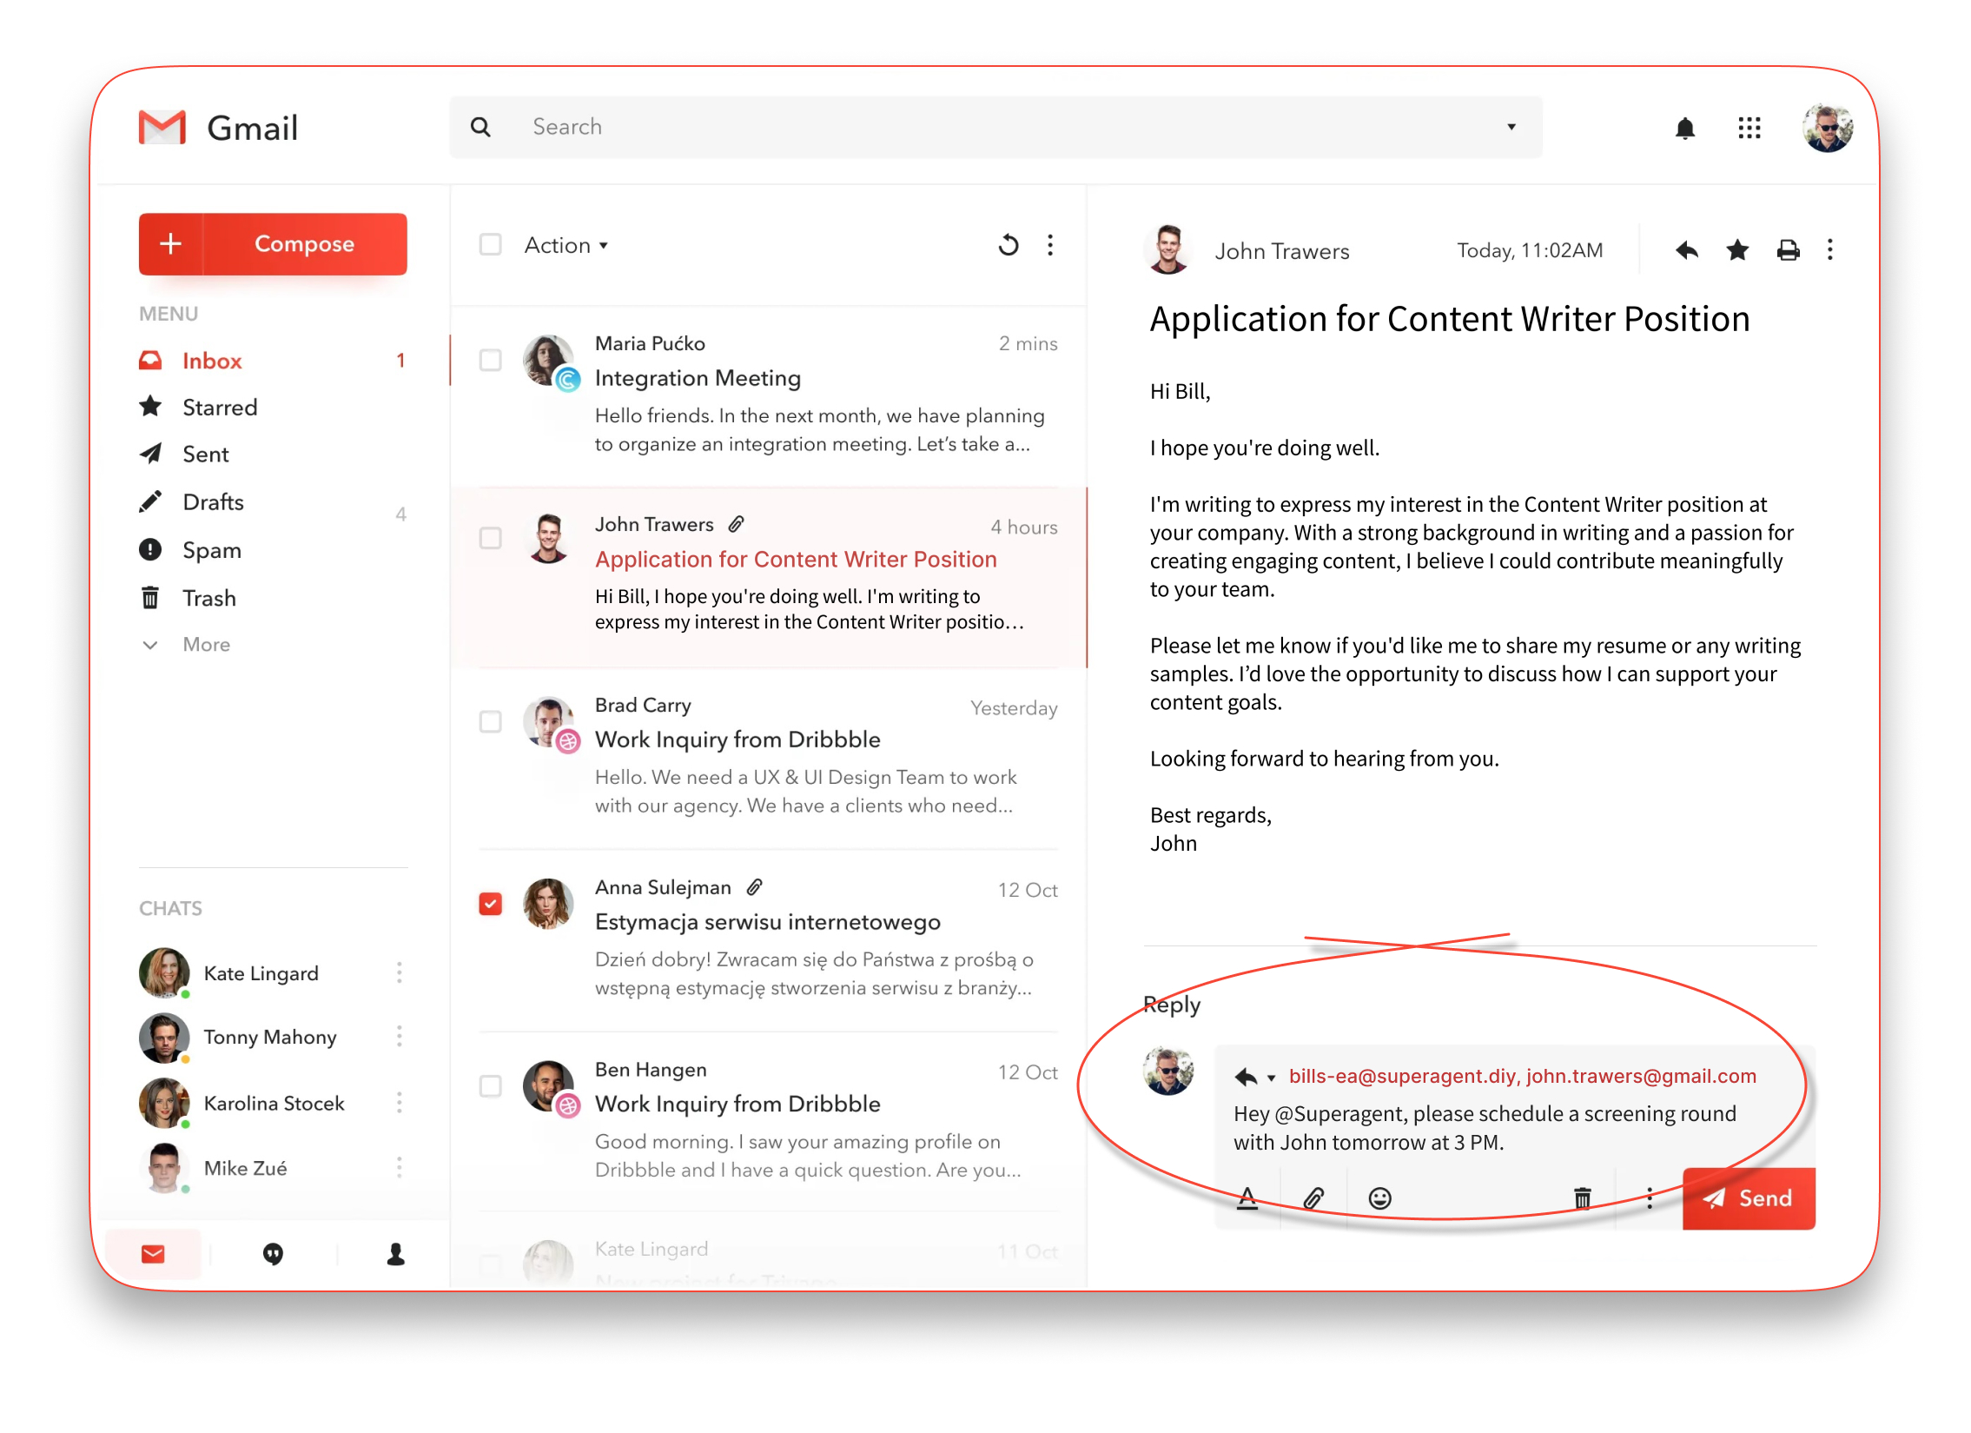This screenshot has width=1971, height=1433.
Task: Click the attachment paperclip in reply toolbar
Action: [1313, 1198]
